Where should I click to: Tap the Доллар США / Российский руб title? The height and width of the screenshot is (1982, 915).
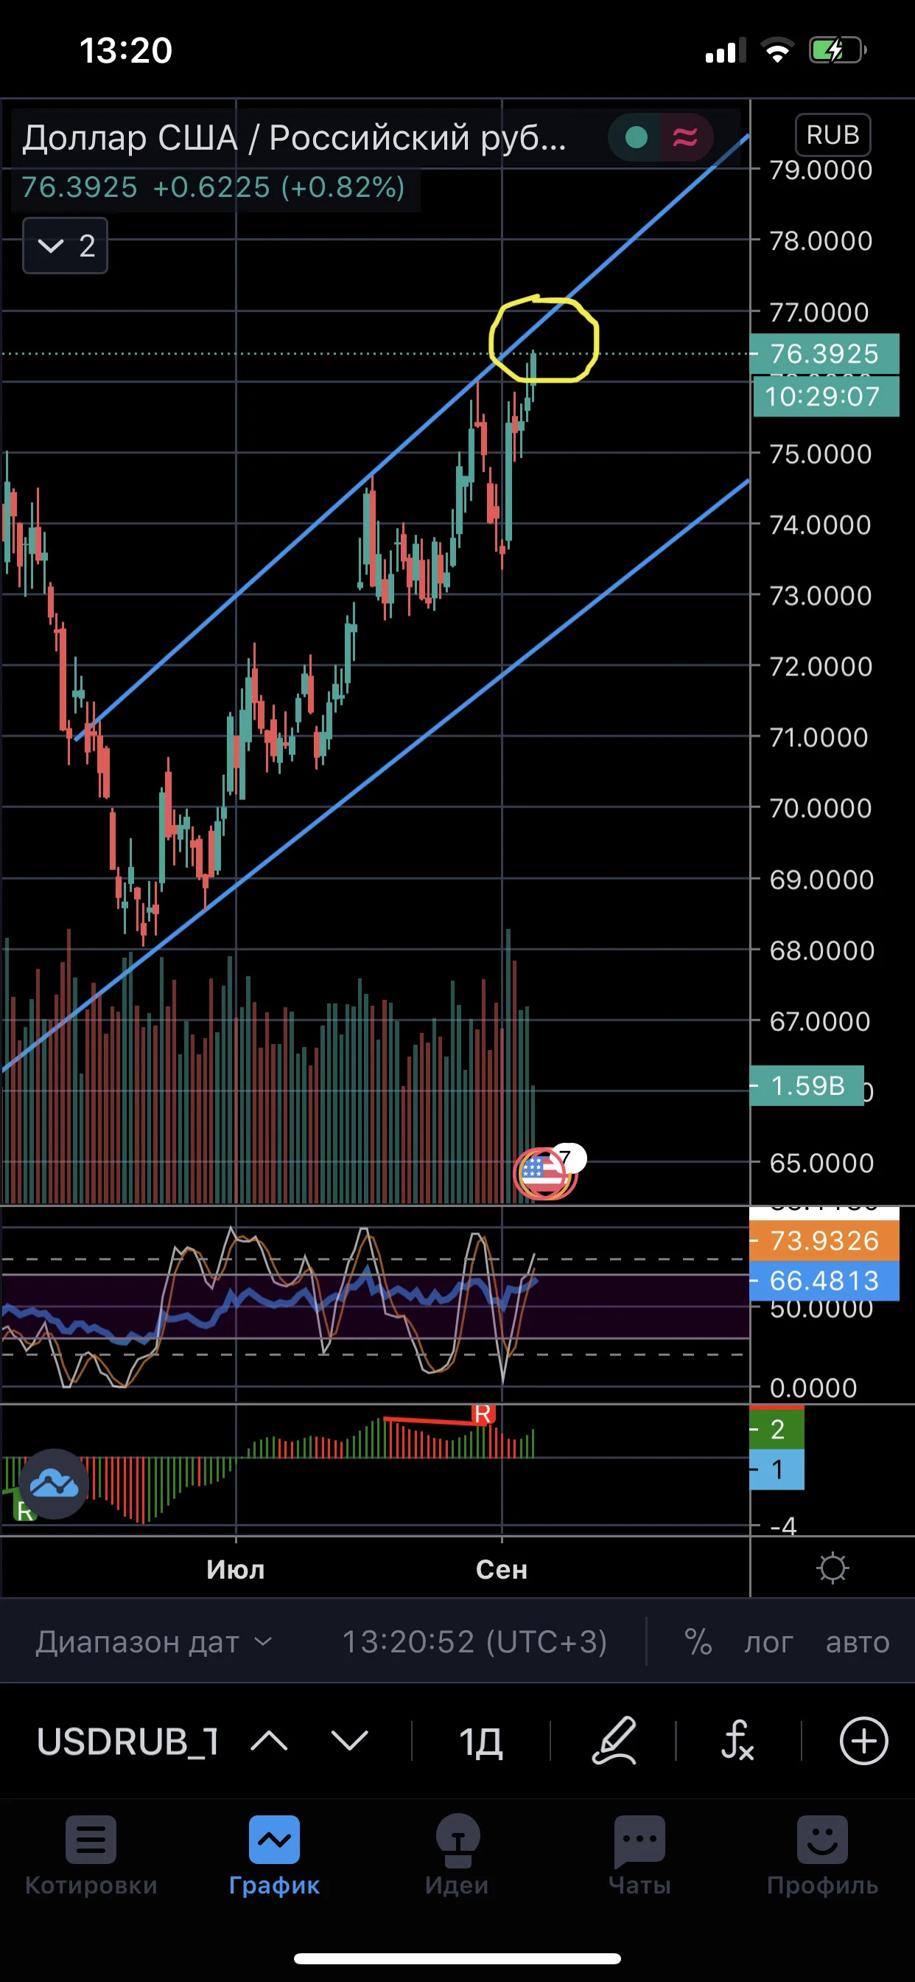coord(294,138)
